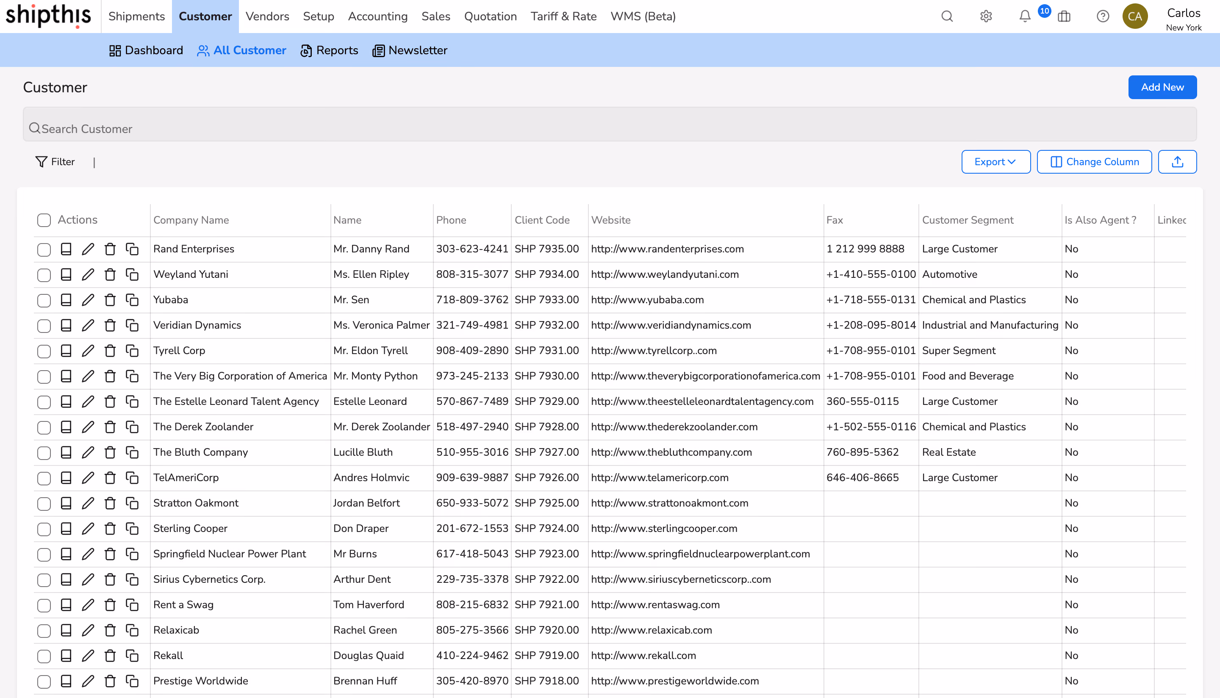Click the edit pencil for Tyrell Corp

pyautogui.click(x=88, y=350)
